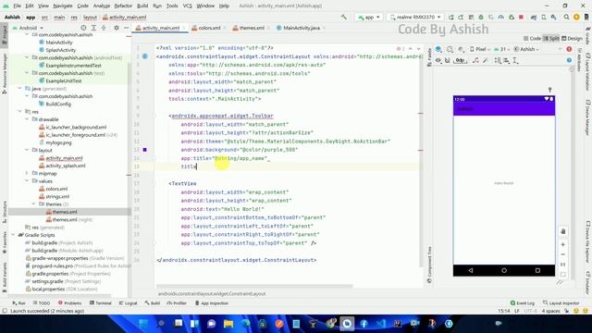Collapse all icon in project panel header
Image resolution: width=592 pixels, height=333 pixels.
coord(104,28)
